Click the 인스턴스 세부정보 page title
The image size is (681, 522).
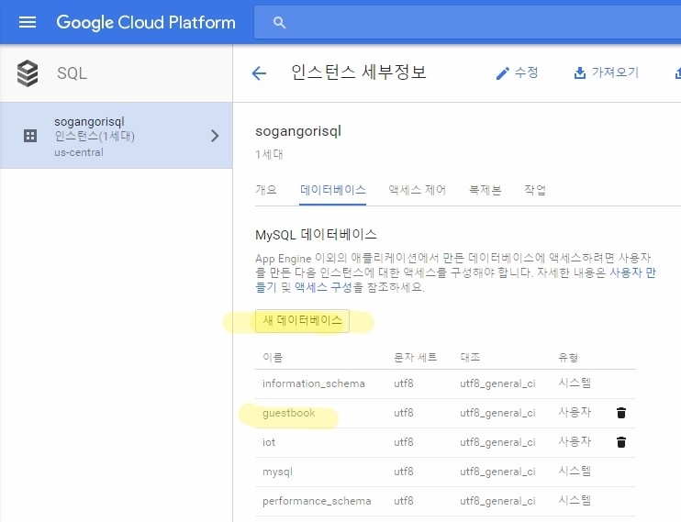tap(358, 72)
